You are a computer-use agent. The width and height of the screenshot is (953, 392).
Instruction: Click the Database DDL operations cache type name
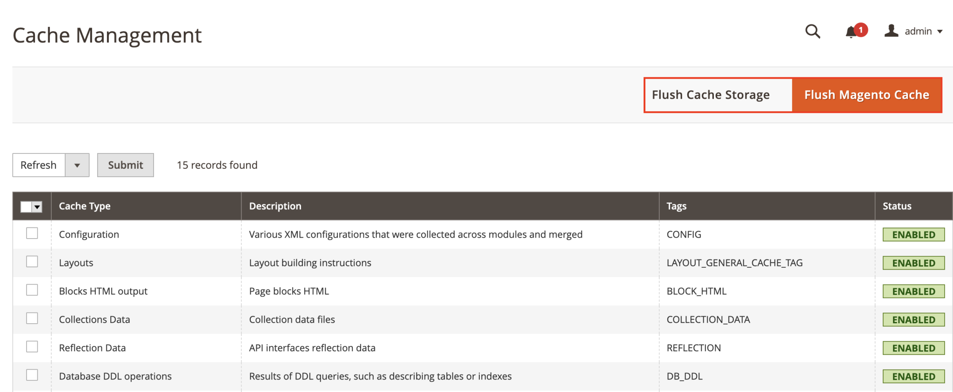[x=115, y=376]
